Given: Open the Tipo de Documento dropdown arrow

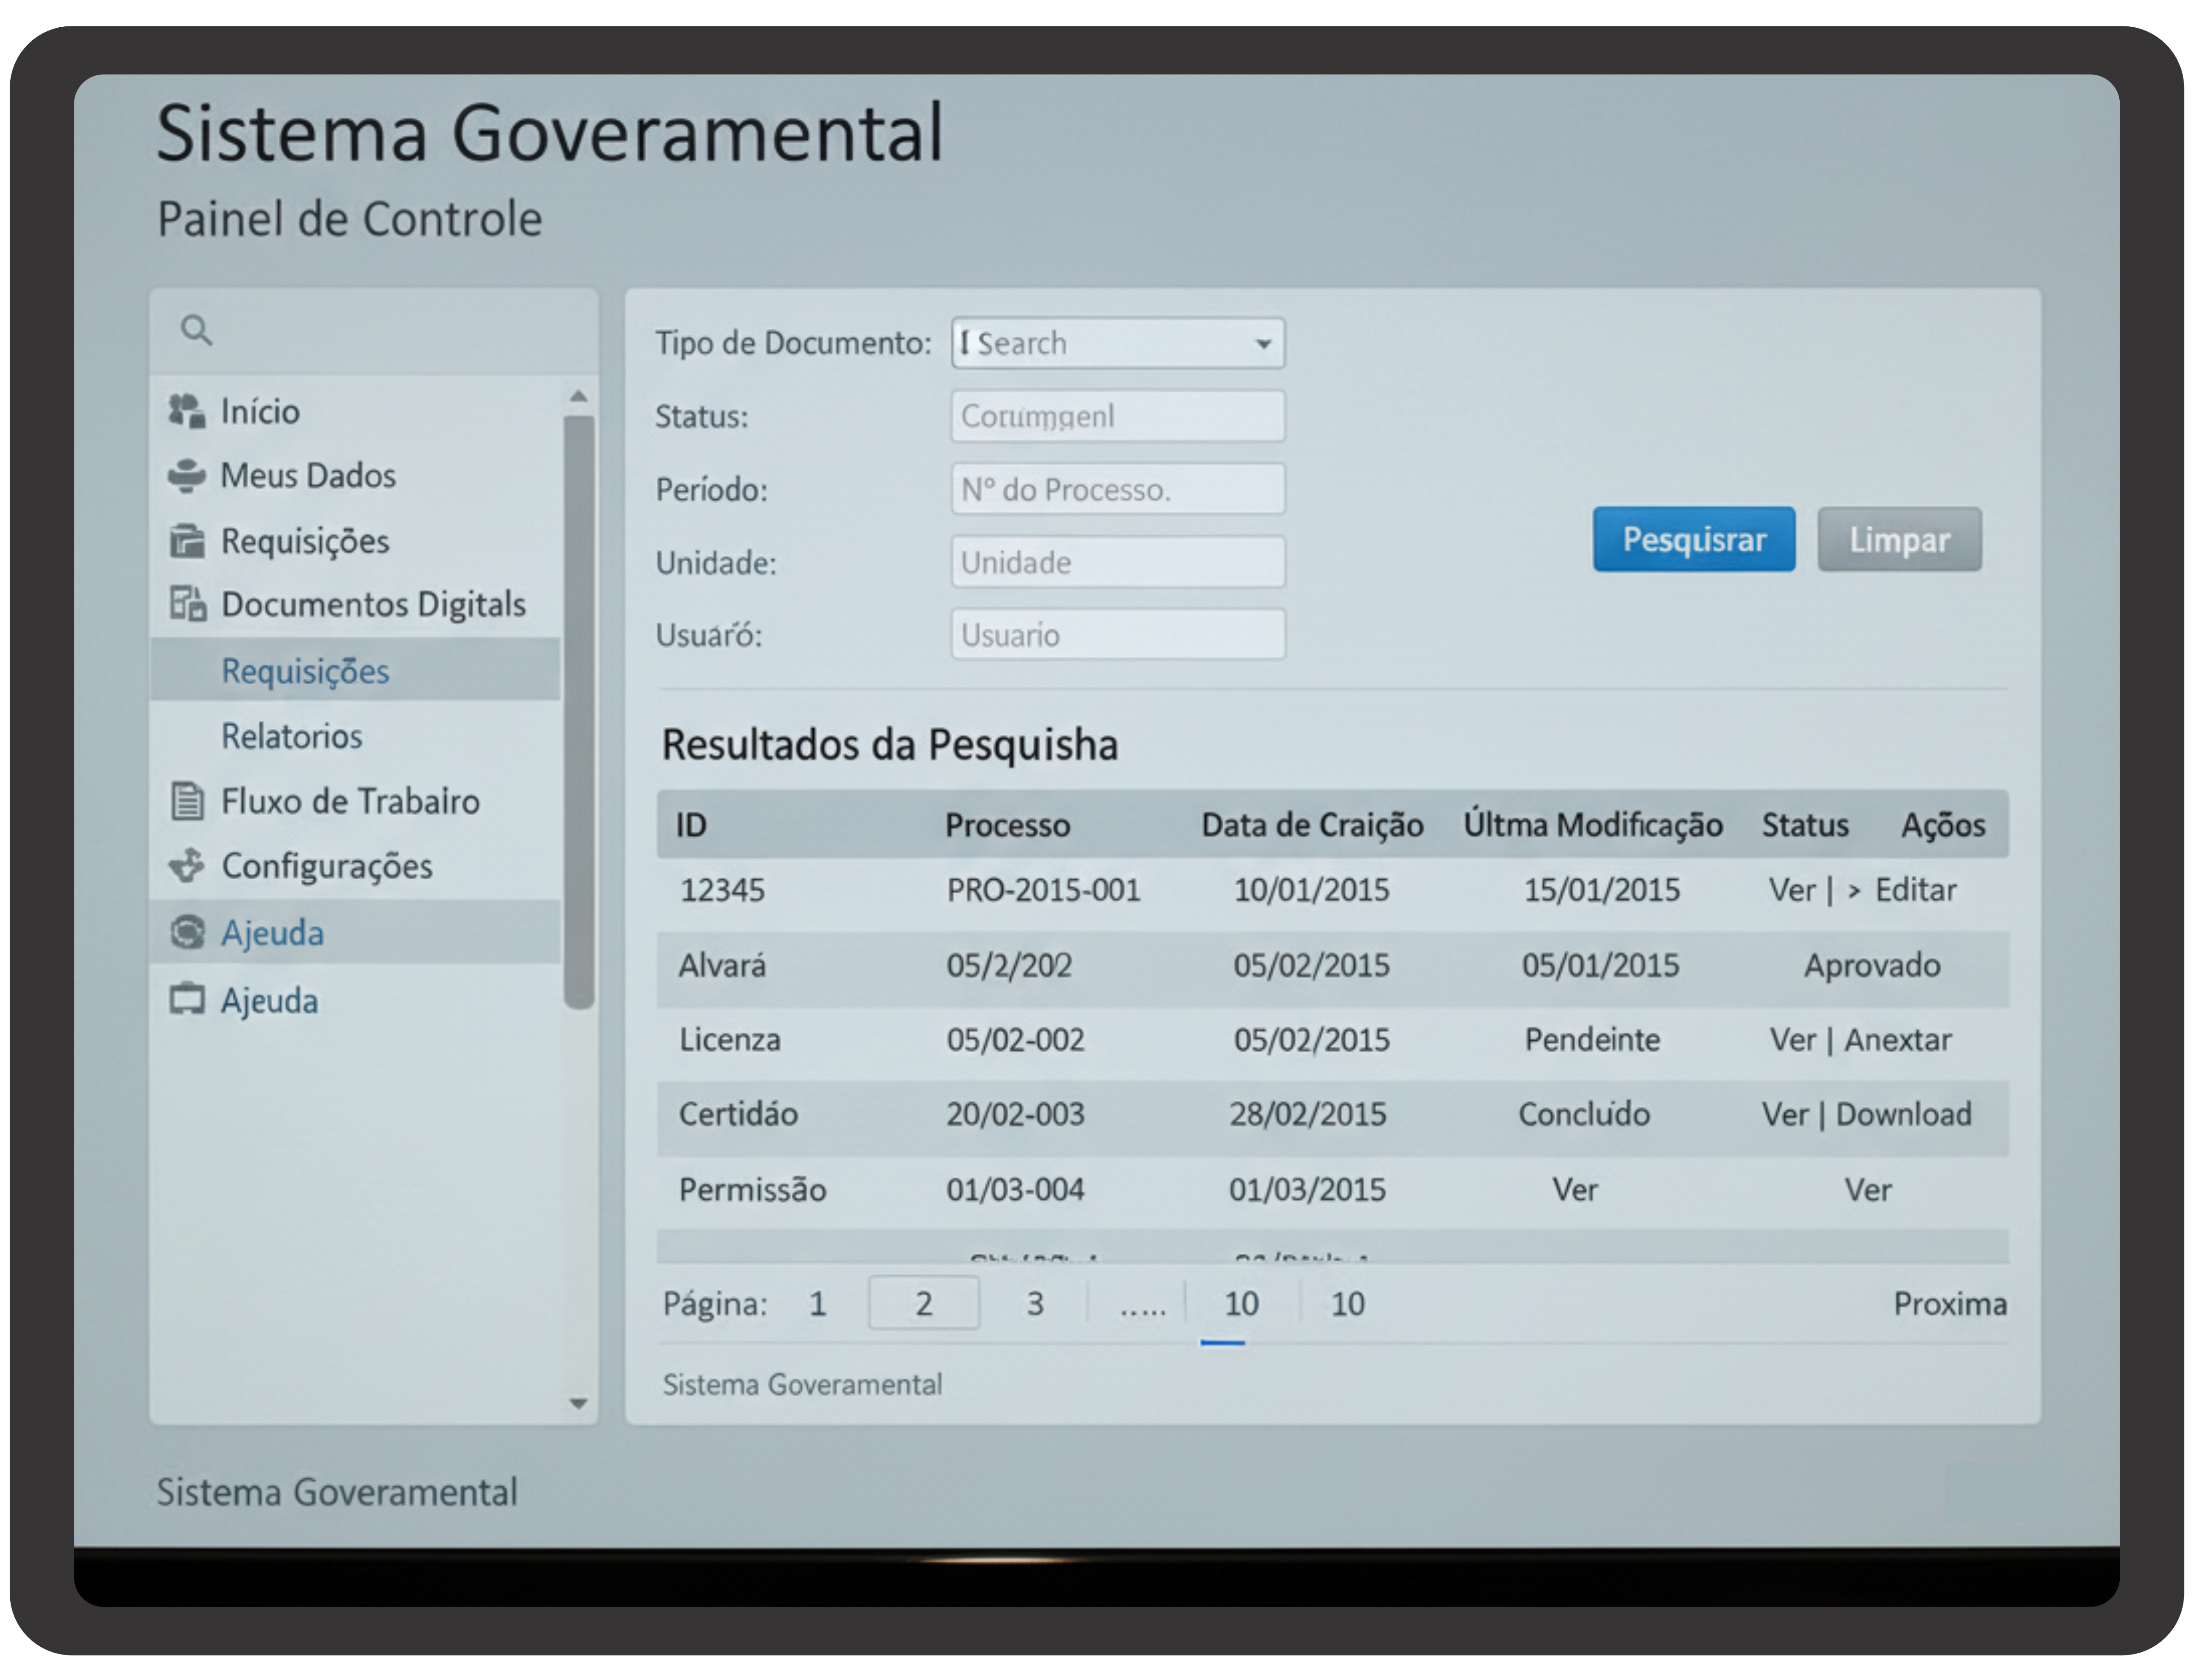Looking at the screenshot, I should [1263, 344].
